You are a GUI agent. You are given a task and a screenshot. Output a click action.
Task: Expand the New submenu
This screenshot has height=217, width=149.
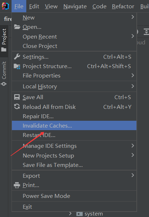point(74,18)
